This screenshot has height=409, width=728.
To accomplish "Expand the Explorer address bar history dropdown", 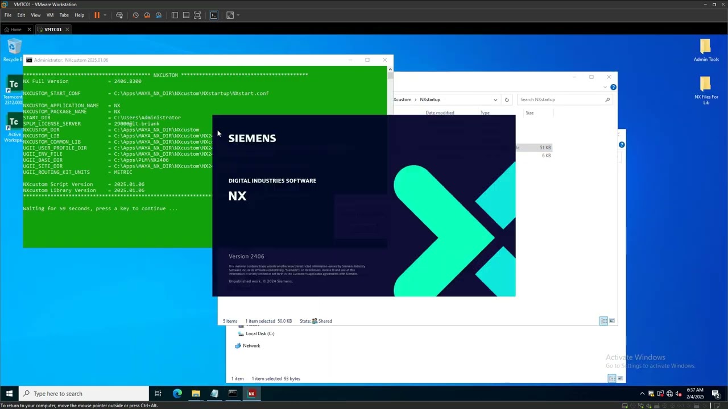I will point(495,99).
